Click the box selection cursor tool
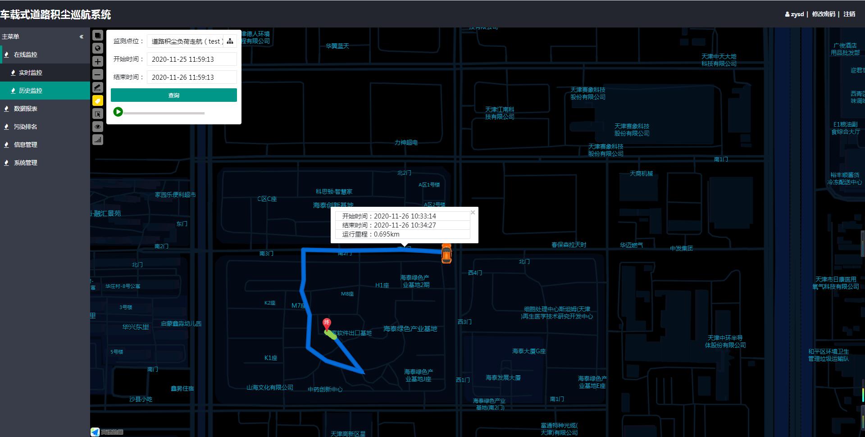 [x=98, y=114]
